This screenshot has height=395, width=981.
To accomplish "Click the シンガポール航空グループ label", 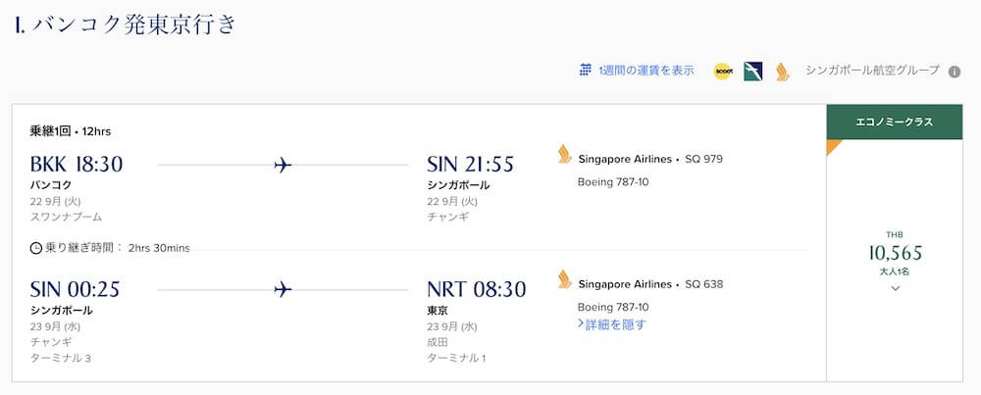I will [872, 71].
